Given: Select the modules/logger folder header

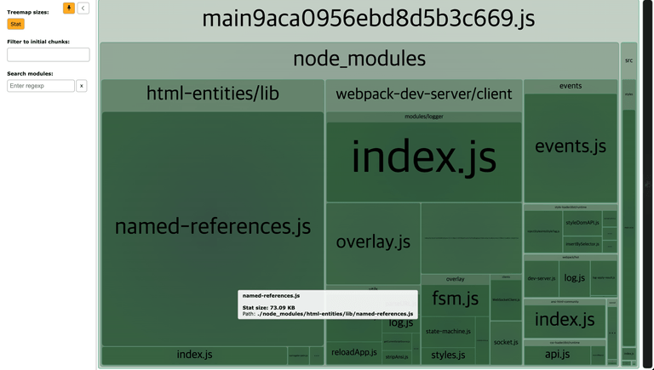Looking at the screenshot, I should click(424, 117).
